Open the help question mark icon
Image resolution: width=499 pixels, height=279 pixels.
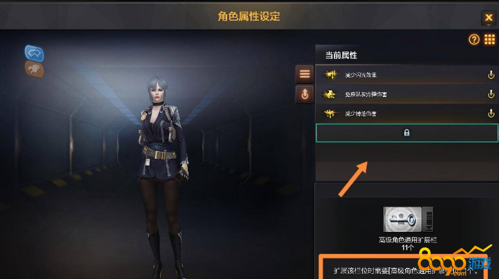click(474, 39)
